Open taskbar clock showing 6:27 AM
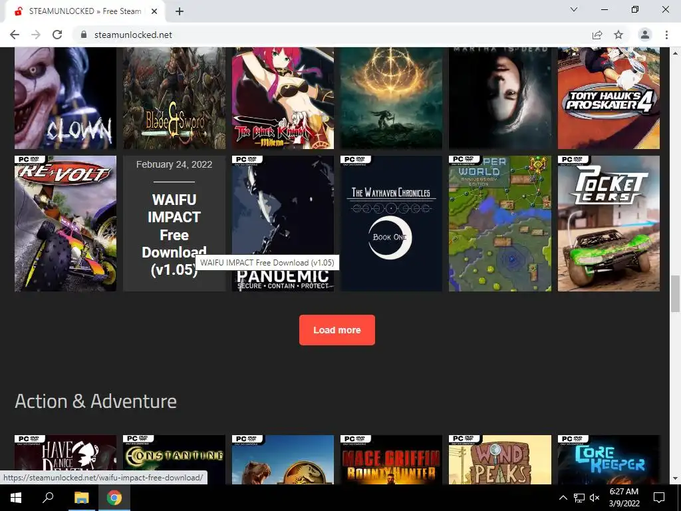Image resolution: width=681 pixels, height=511 pixels. pyautogui.click(x=624, y=498)
